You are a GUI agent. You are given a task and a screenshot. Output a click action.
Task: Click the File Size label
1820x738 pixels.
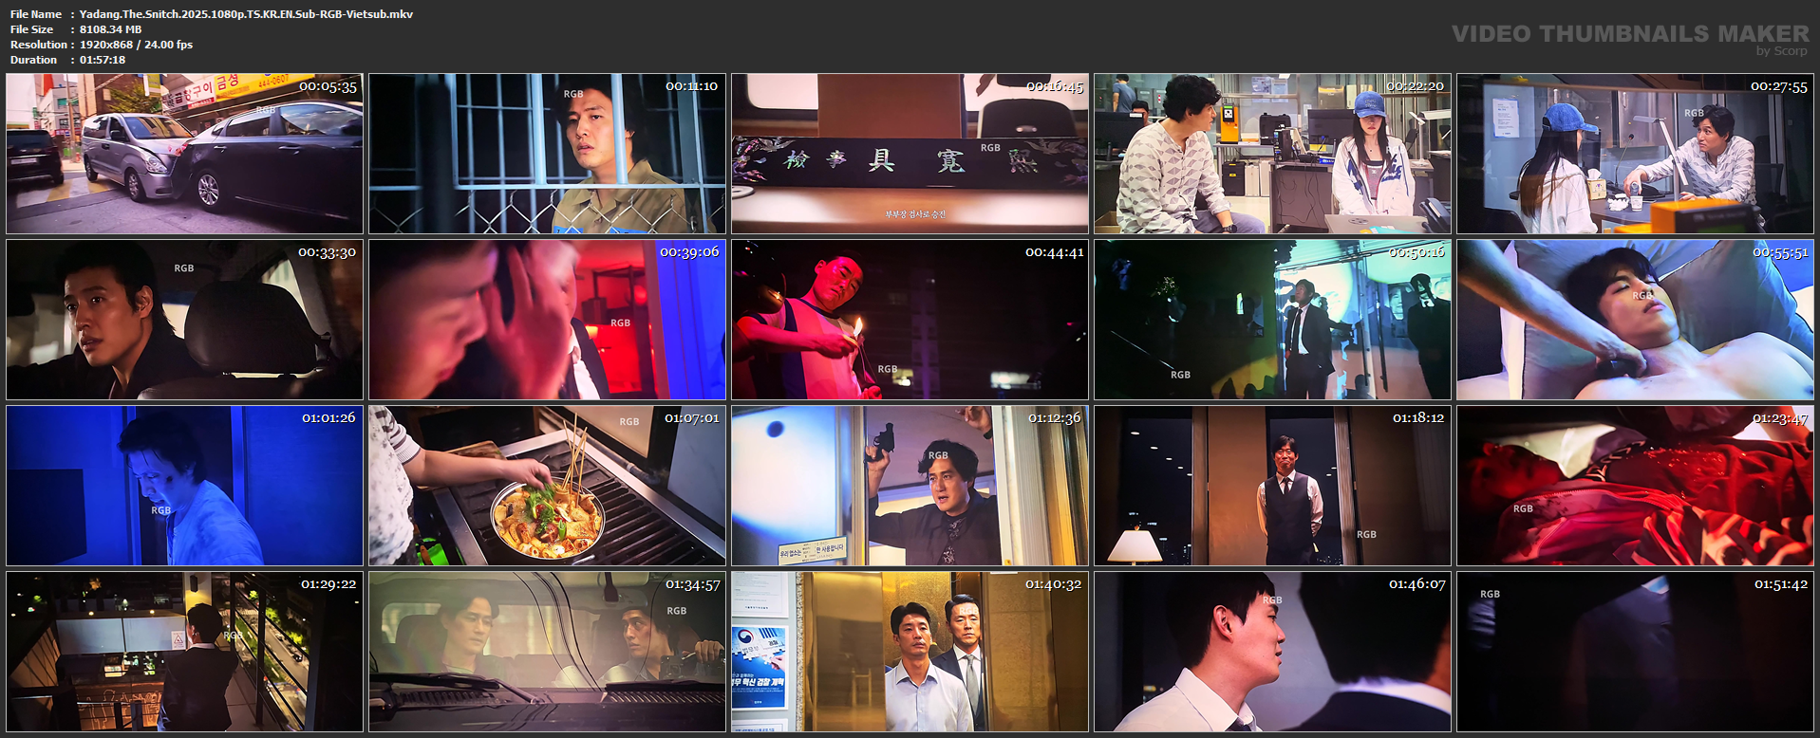(31, 29)
